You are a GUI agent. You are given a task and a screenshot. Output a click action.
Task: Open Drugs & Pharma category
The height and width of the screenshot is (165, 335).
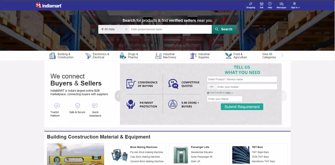129,56
